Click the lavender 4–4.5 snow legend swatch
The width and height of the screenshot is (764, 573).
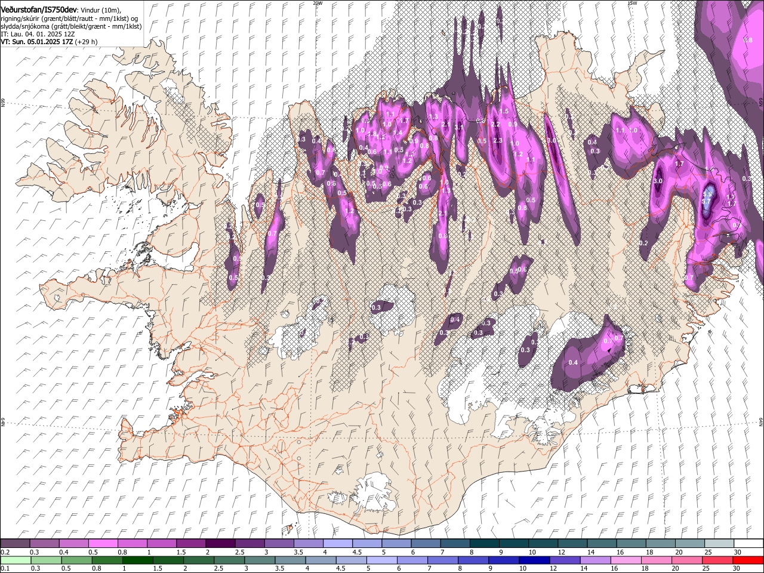tap(338, 544)
